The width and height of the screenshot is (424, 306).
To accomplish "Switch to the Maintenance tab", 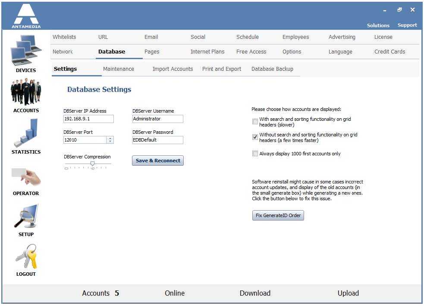I will coord(119,69).
